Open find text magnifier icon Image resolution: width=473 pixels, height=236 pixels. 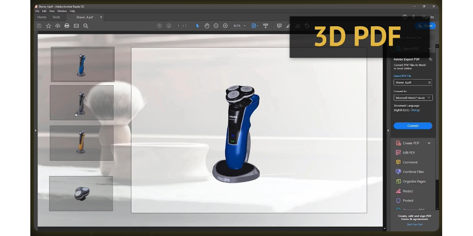tap(86, 26)
